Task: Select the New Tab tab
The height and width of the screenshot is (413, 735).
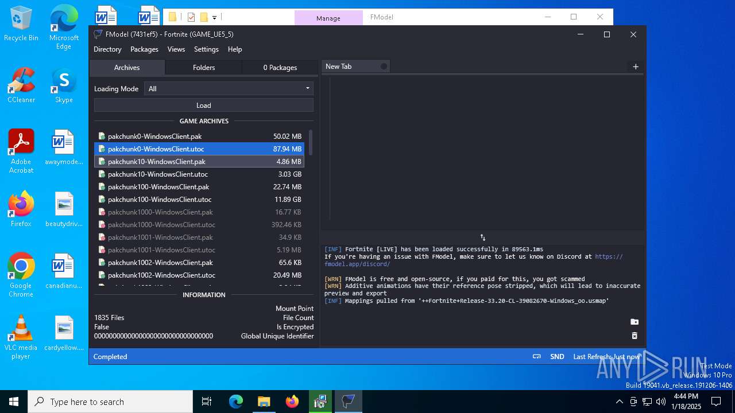Action: point(355,67)
